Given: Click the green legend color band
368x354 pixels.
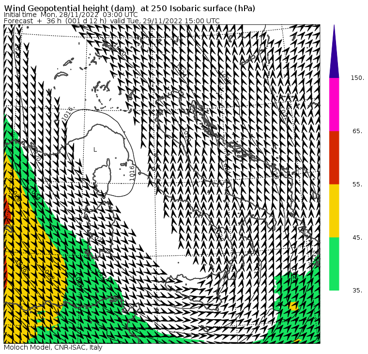Looking at the screenshot, I should [334, 264].
